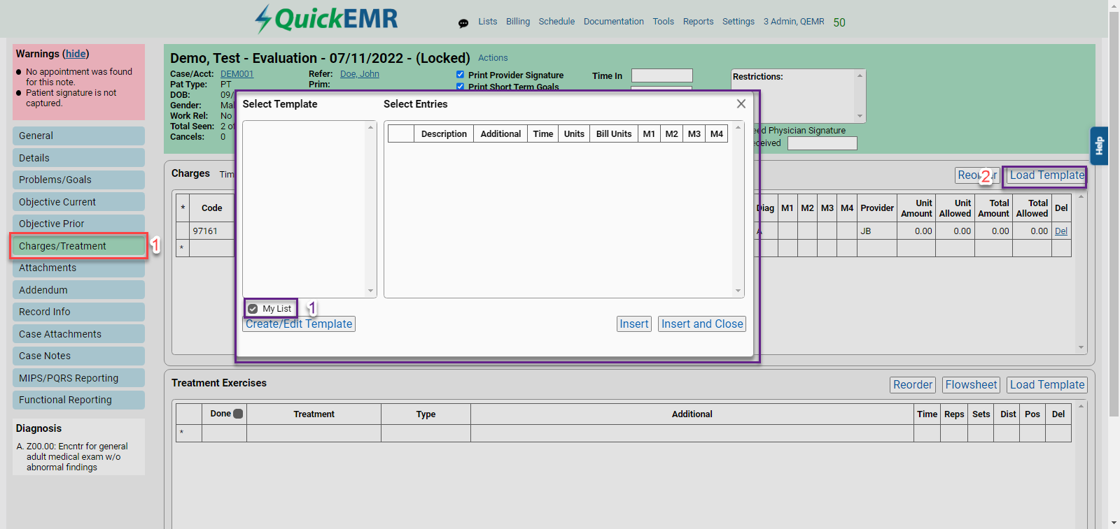The image size is (1120, 529).
Task: Open the chat bubble messages icon
Action: coord(463,23)
